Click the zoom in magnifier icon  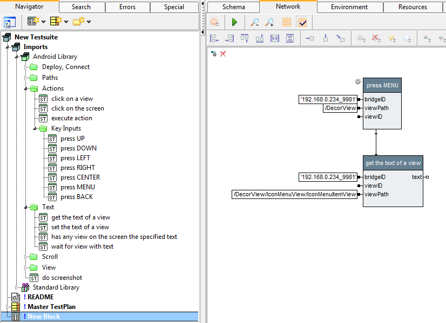click(268, 22)
